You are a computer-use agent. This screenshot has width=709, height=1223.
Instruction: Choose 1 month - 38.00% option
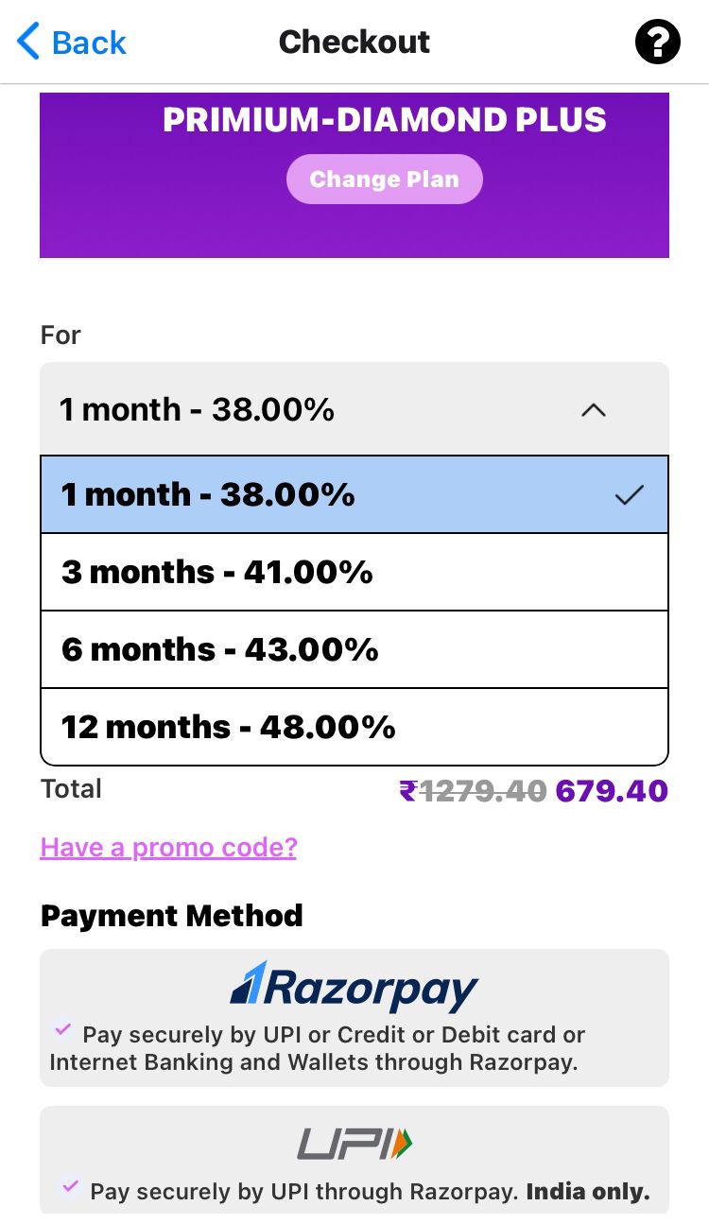click(208, 495)
